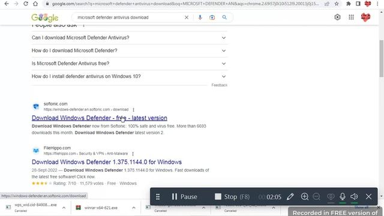Open 'Download Windows Defender 1.375.1144.0 for Windows'
The image size is (384, 216).
[107, 162]
